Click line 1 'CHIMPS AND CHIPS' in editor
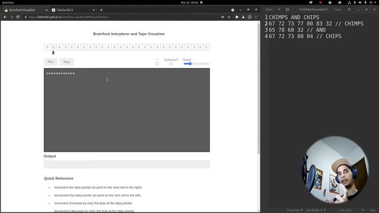379x213 pixels. (x=294, y=17)
